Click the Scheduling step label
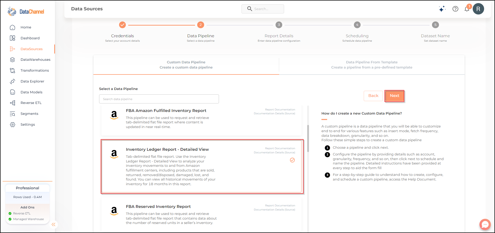495x233 pixels. coord(357,36)
